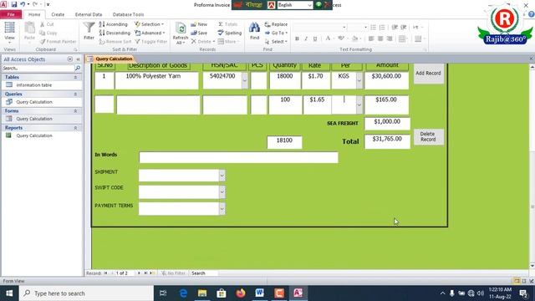Screen dimensions: 535x301
Task: Click the record navigator Search box
Action: tap(204, 273)
